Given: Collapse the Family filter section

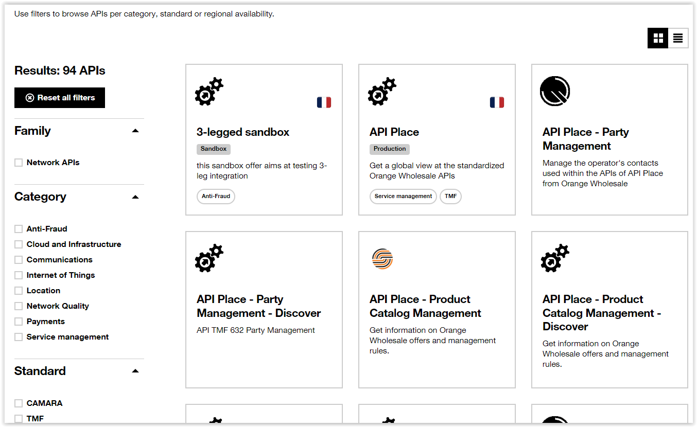Looking at the screenshot, I should click(x=135, y=131).
